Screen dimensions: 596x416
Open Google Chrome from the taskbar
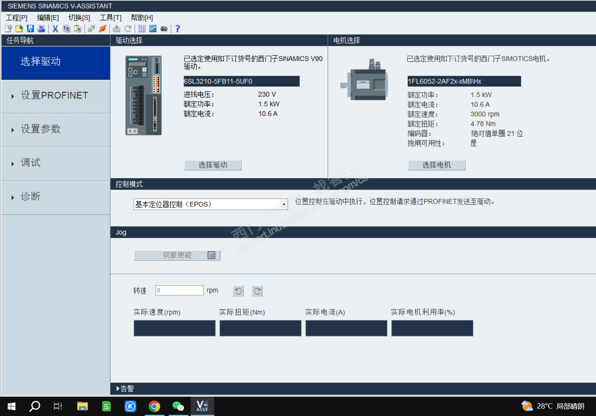(154, 406)
